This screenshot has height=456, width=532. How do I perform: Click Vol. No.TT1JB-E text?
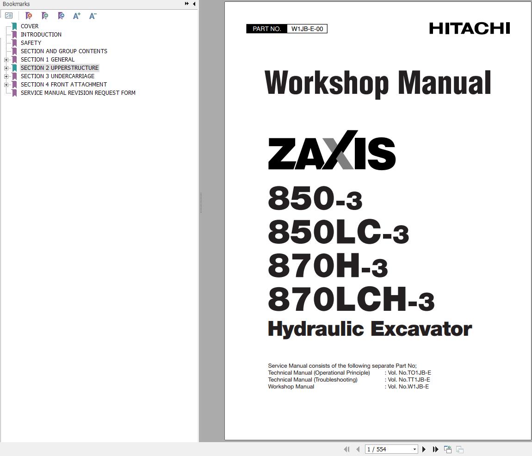409,380
